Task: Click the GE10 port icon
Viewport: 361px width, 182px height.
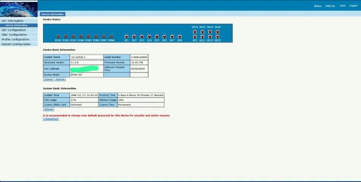Action: tap(195, 32)
